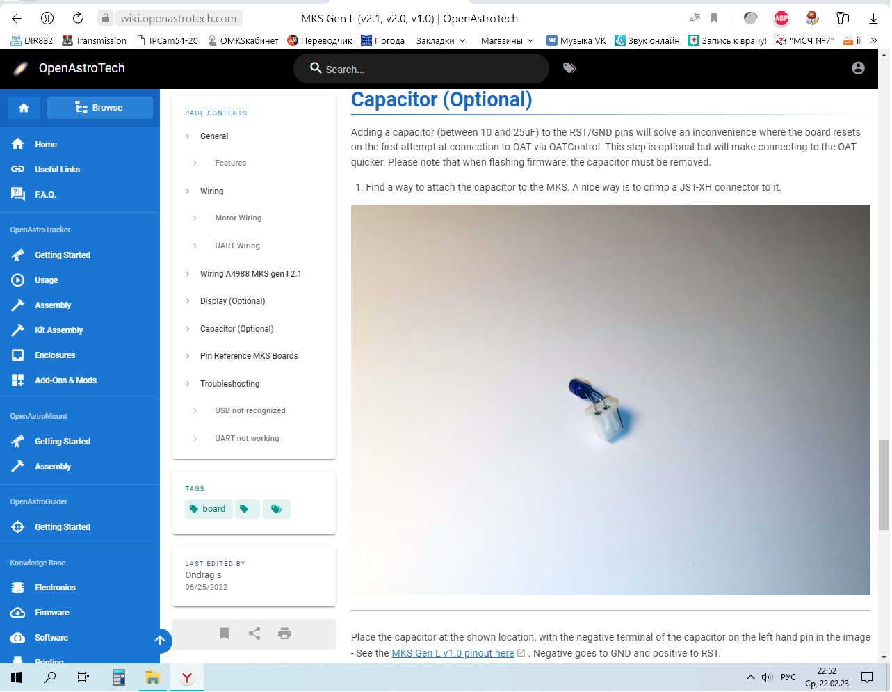892x692 pixels.
Task: Jump to Capacitor (Optional) in page contents
Action: 237,329
